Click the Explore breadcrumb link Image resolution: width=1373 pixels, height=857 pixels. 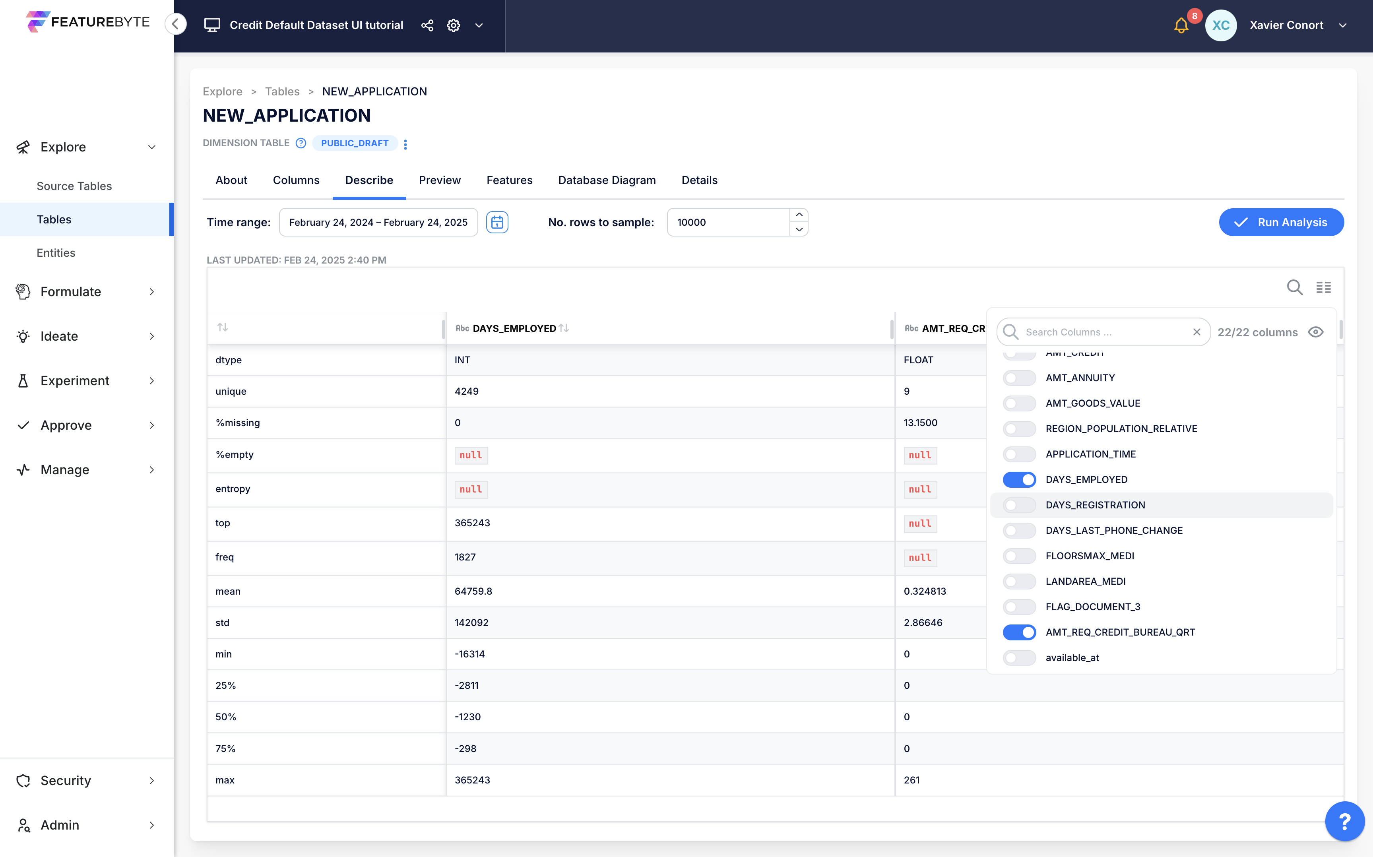point(223,91)
